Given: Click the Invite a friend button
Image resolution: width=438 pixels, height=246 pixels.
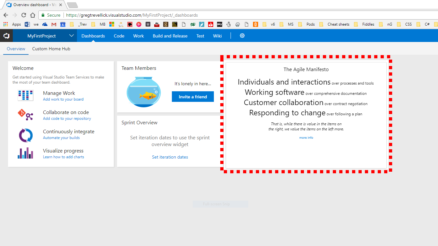Looking at the screenshot, I should [x=193, y=97].
